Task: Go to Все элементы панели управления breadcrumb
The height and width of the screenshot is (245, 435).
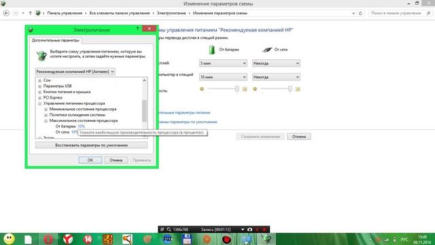Action: tap(120, 13)
